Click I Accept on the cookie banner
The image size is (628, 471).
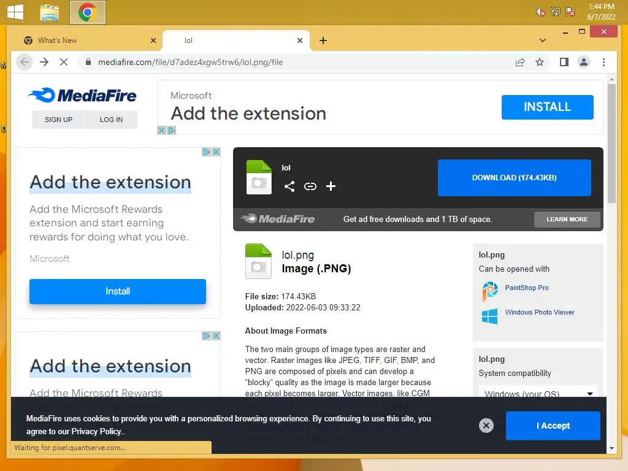pyautogui.click(x=553, y=426)
